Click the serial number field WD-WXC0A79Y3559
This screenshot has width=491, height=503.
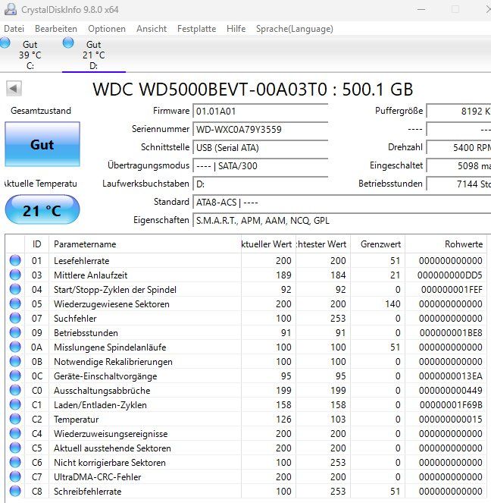point(261,130)
